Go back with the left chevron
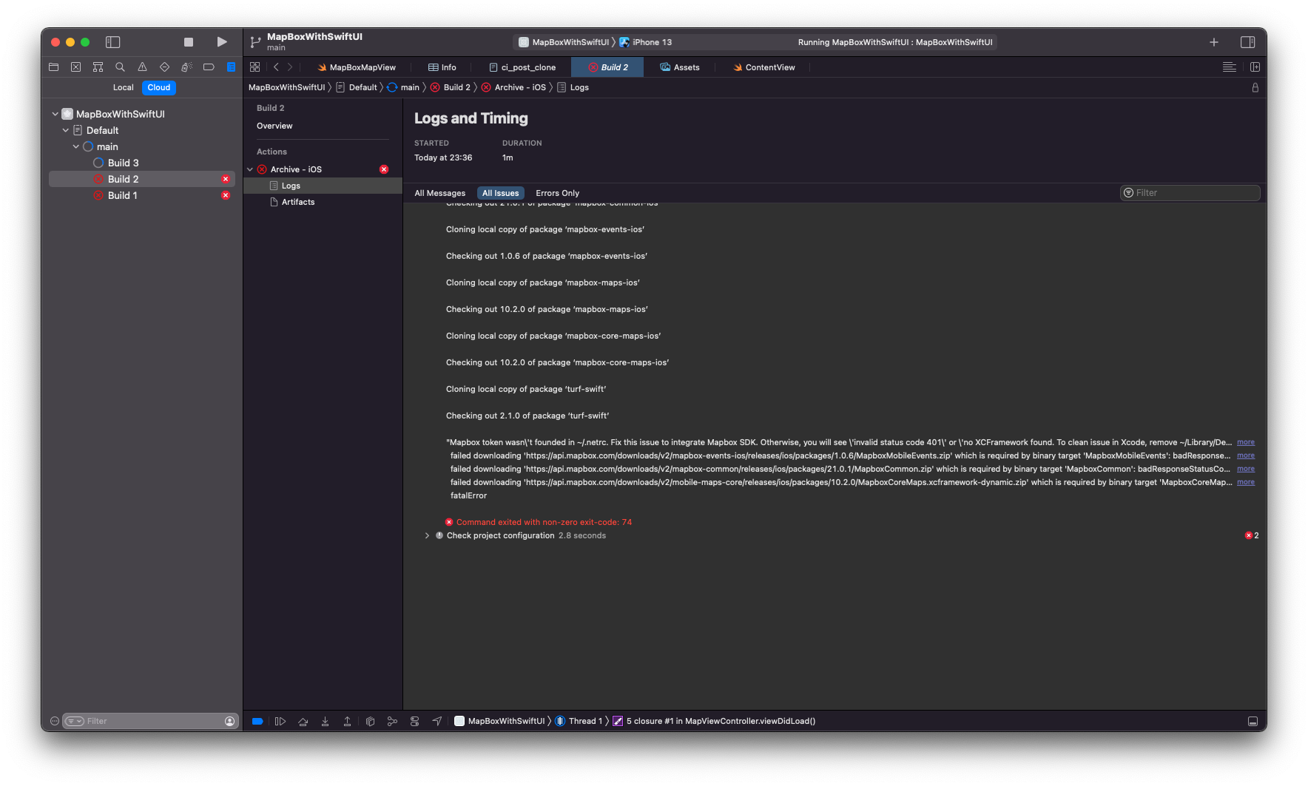Image resolution: width=1308 pixels, height=786 pixels. click(x=276, y=67)
